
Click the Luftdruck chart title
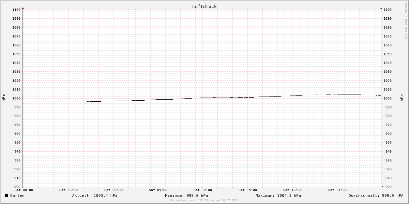[x=204, y=6]
